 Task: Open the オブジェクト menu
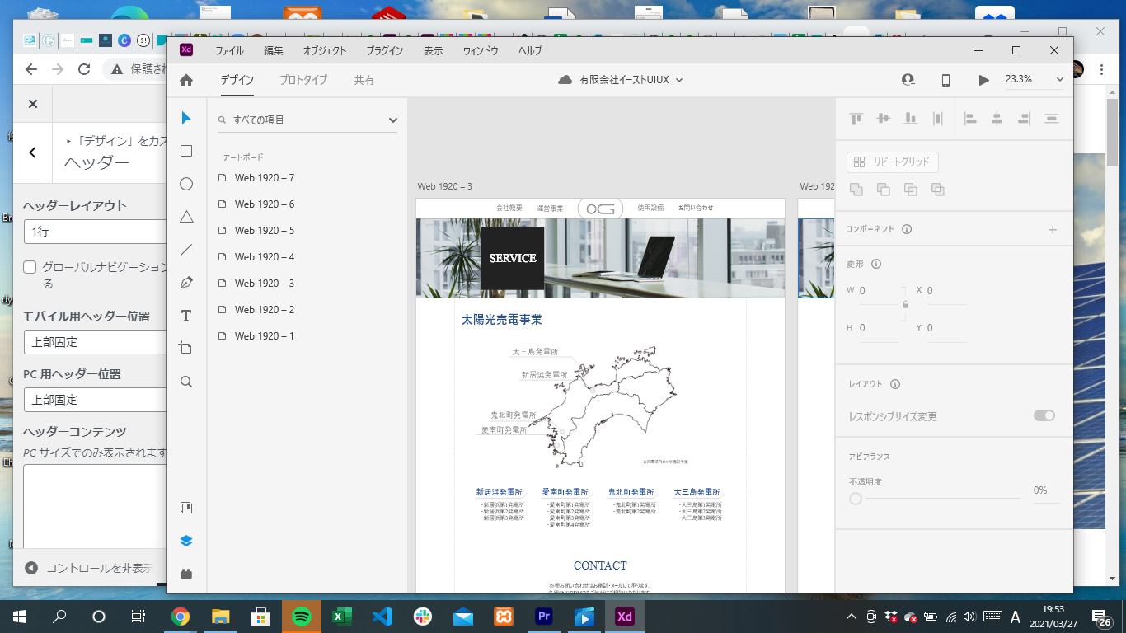click(325, 50)
